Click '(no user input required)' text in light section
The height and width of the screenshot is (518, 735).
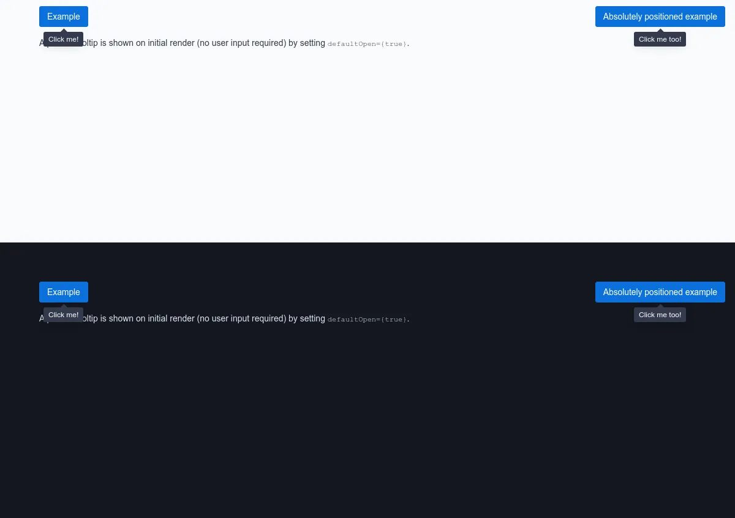(241, 43)
